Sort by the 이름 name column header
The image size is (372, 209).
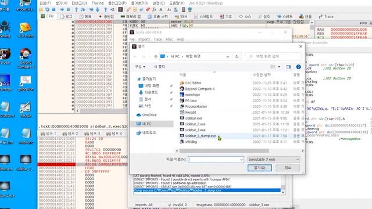(x=183, y=75)
